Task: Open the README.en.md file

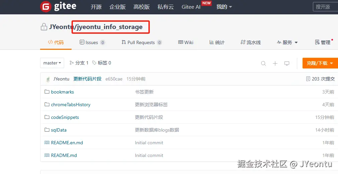Action: [67, 143]
